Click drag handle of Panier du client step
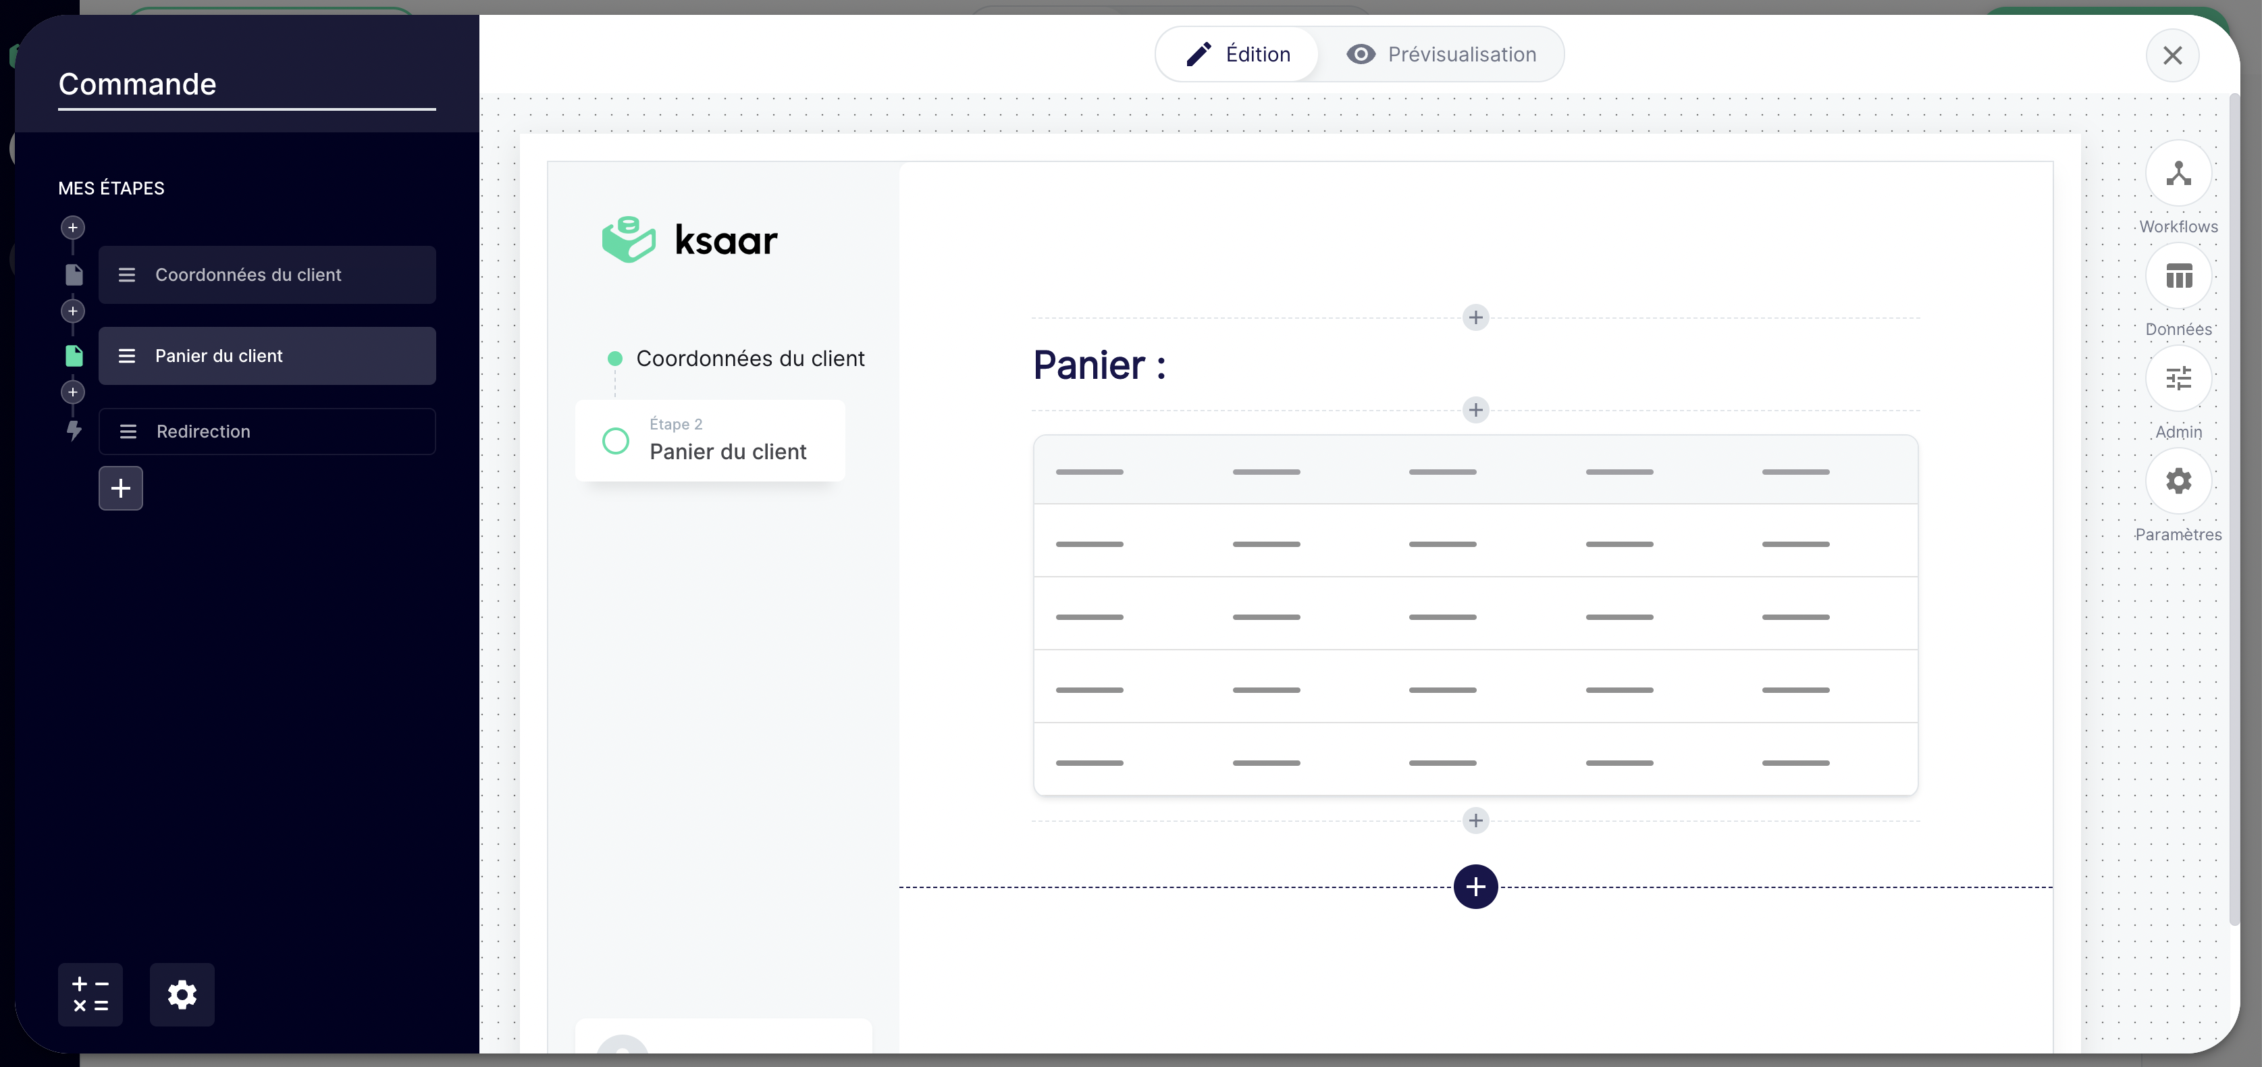Viewport: 2262px width, 1067px height. [x=126, y=356]
